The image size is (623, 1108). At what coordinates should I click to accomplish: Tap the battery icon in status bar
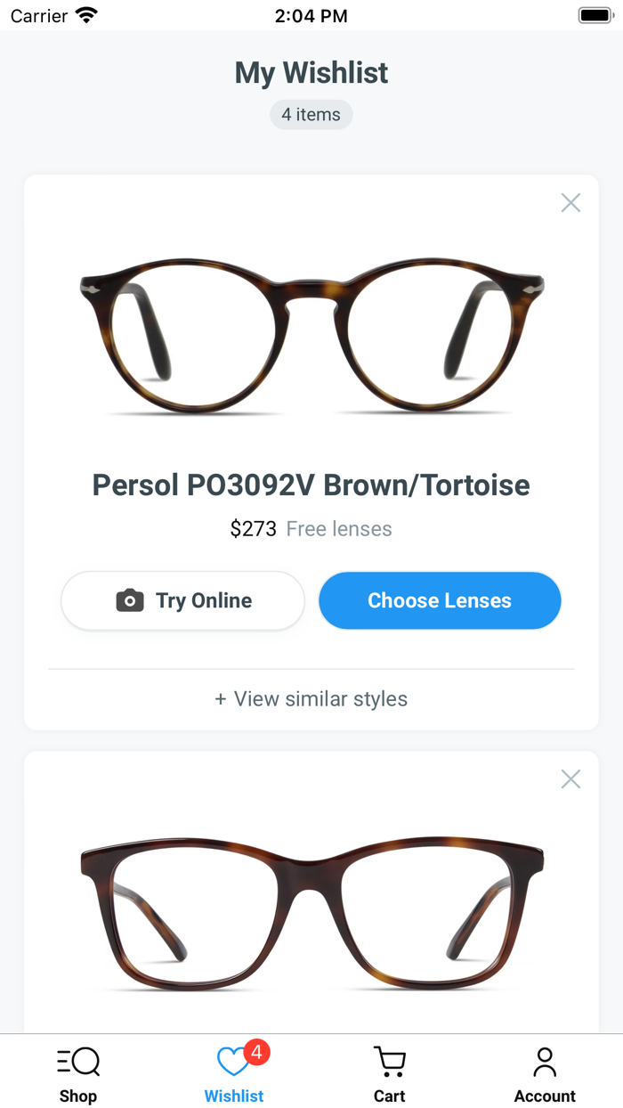coord(595,14)
